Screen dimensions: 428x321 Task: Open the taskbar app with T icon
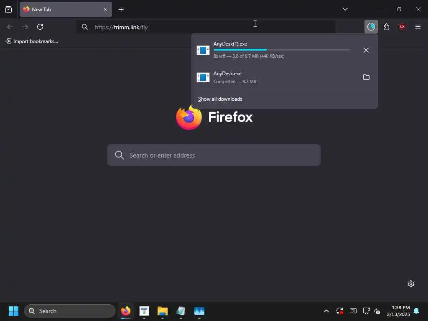coord(144,311)
